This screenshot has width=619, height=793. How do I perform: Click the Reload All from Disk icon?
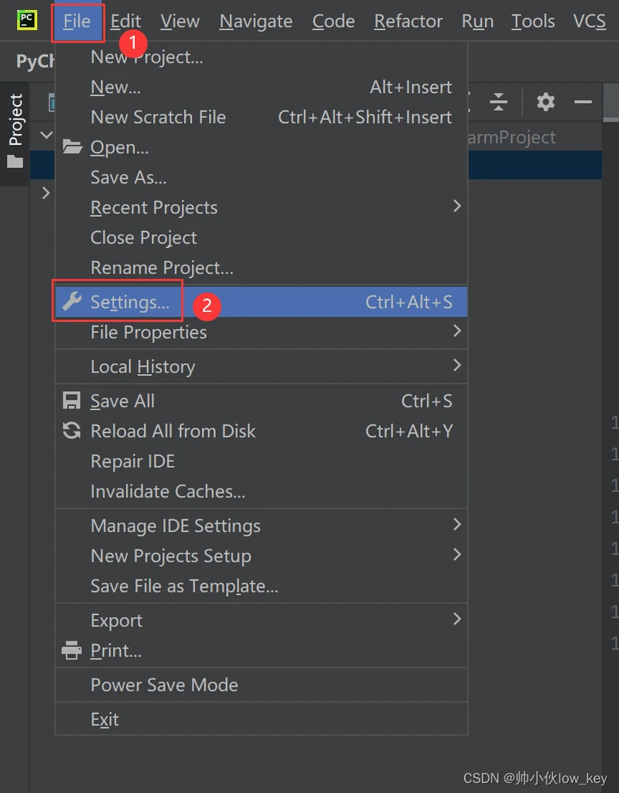72,431
